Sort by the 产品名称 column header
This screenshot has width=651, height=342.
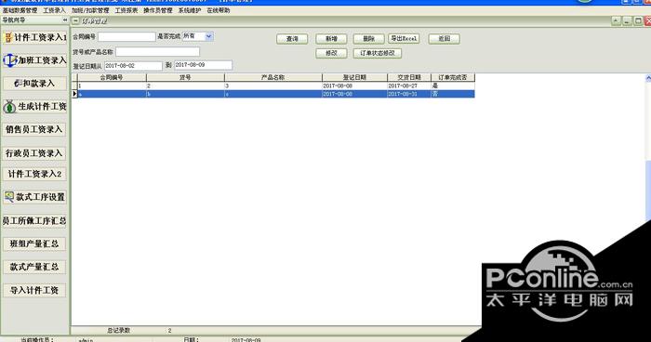point(273,78)
